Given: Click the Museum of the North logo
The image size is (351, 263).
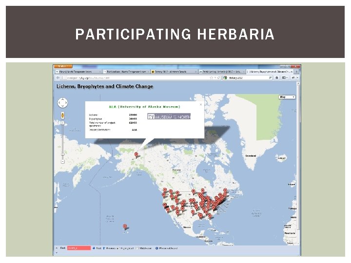Looking at the screenshot, I should 169,116.
